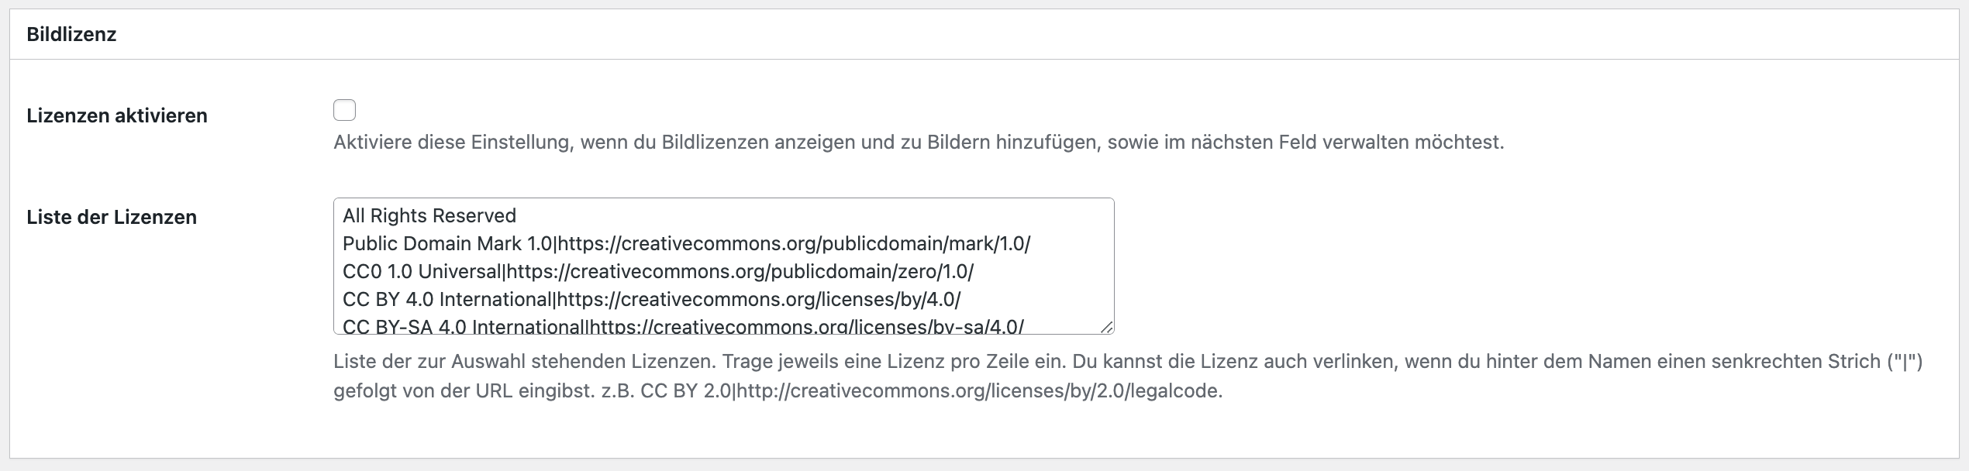Place cursor in Public Domain Mark 1.0 text
Viewport: 1969px width, 471px height.
tap(447, 243)
